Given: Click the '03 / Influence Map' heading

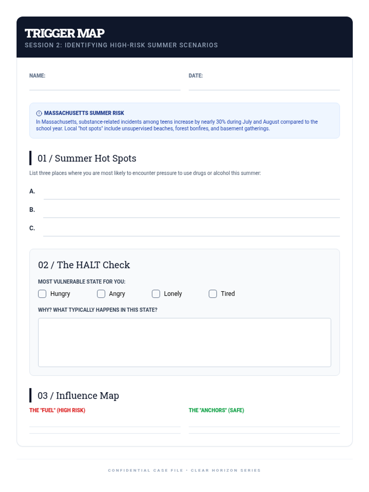Looking at the screenshot, I should [x=78, y=395].
